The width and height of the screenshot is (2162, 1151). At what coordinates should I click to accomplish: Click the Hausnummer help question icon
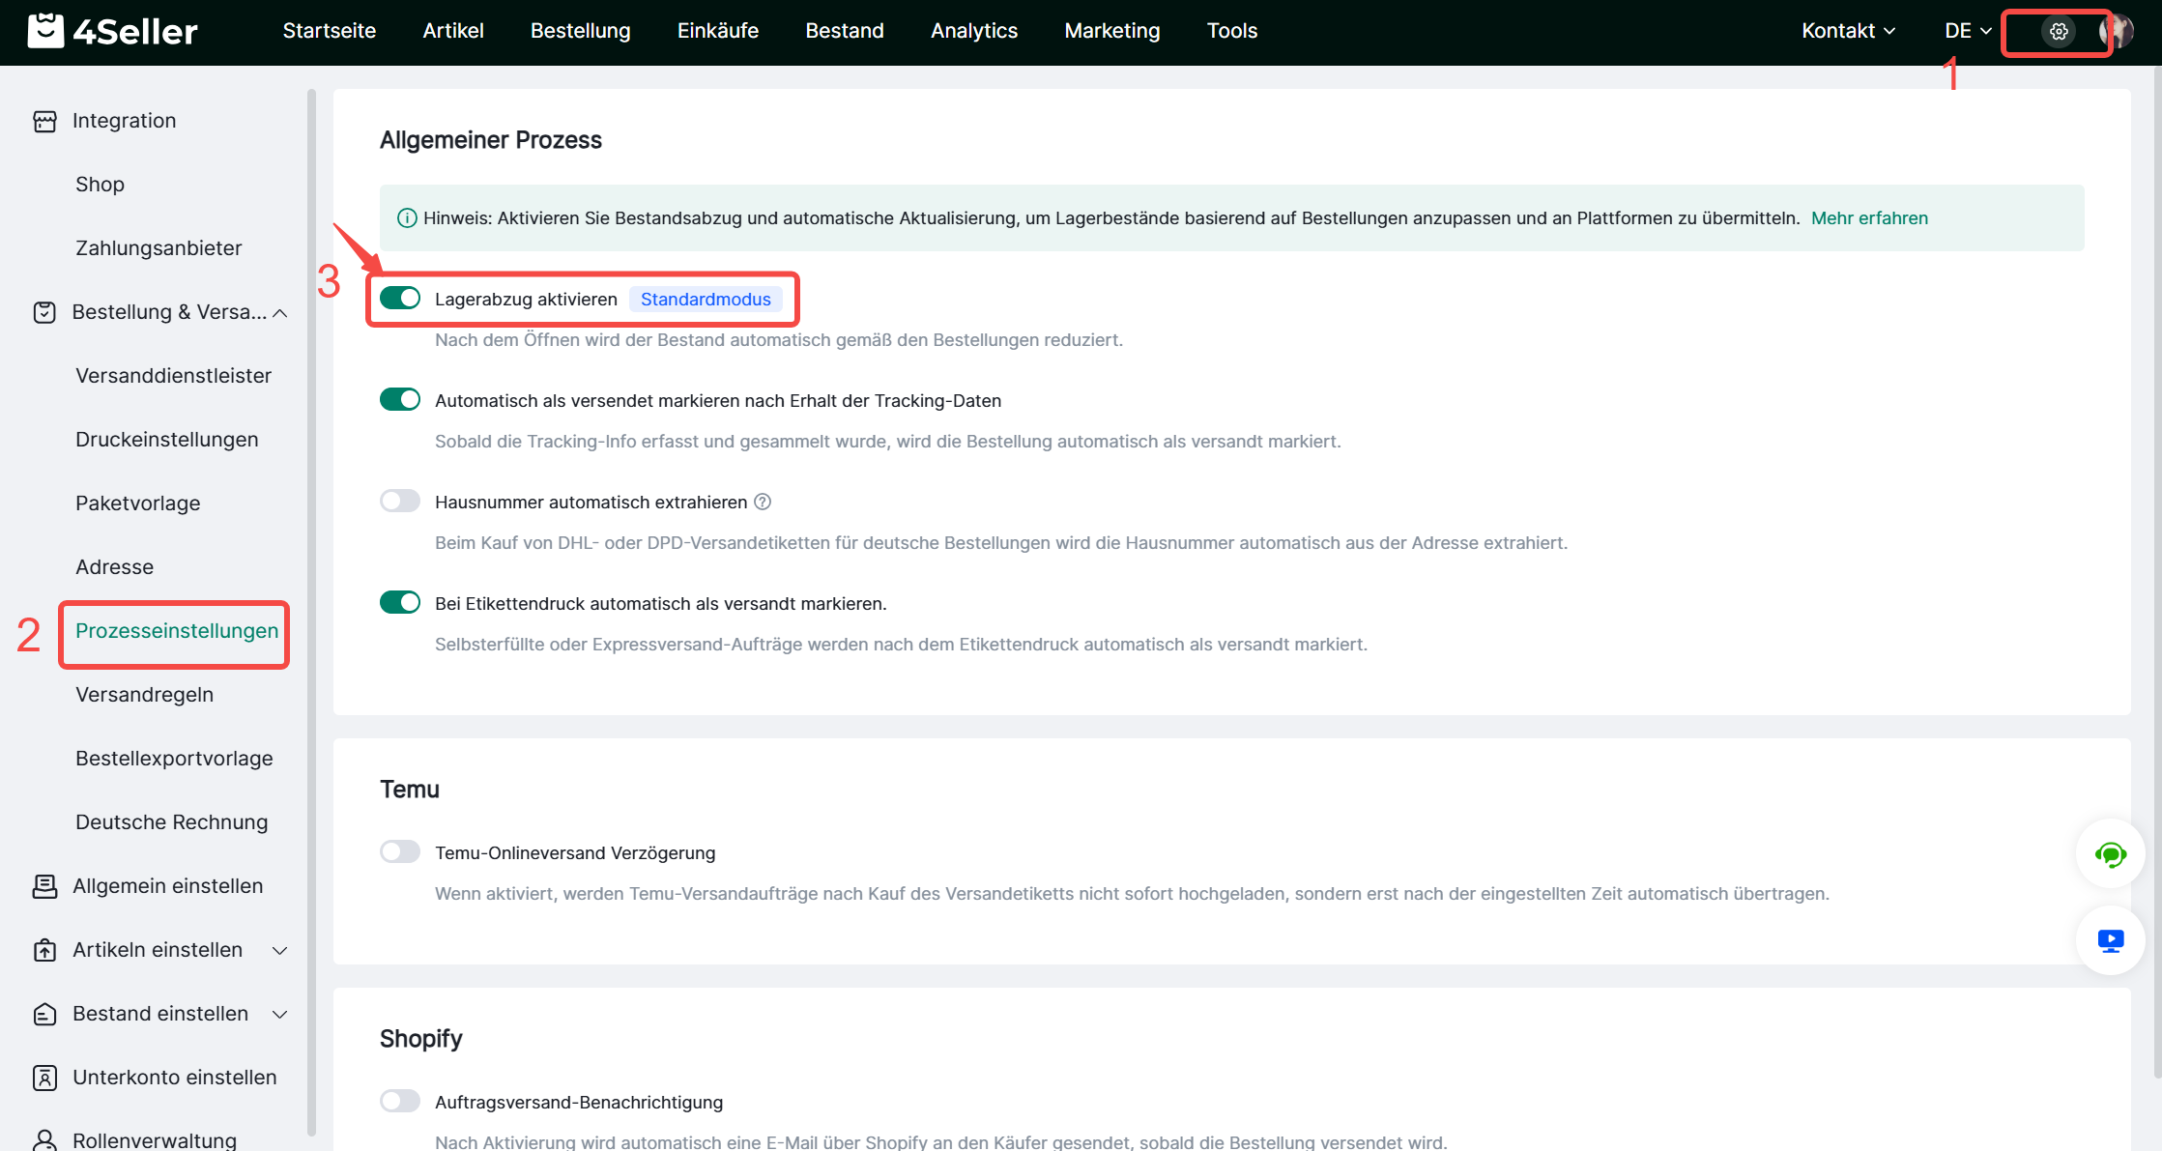tap(763, 502)
